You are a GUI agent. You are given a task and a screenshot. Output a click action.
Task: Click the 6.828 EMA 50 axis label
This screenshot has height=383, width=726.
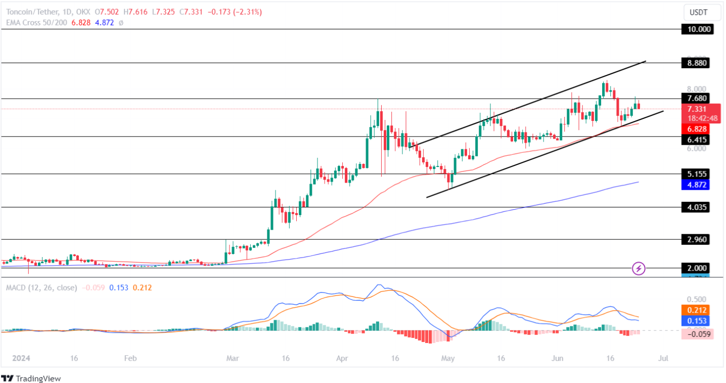(x=695, y=130)
